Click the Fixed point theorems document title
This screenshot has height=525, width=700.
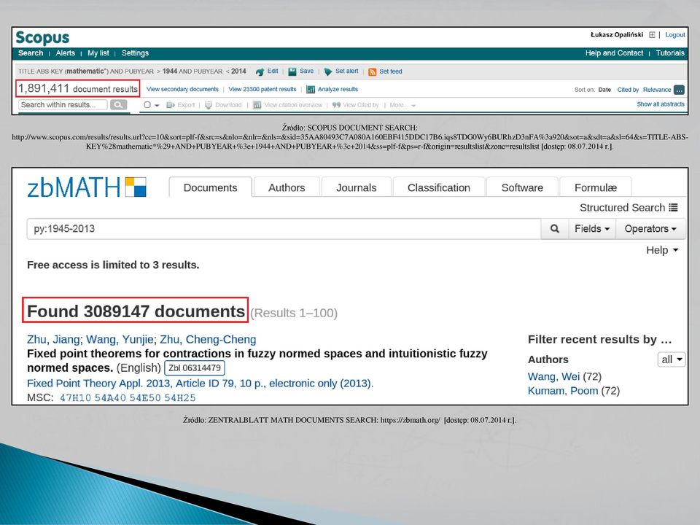[x=257, y=361]
